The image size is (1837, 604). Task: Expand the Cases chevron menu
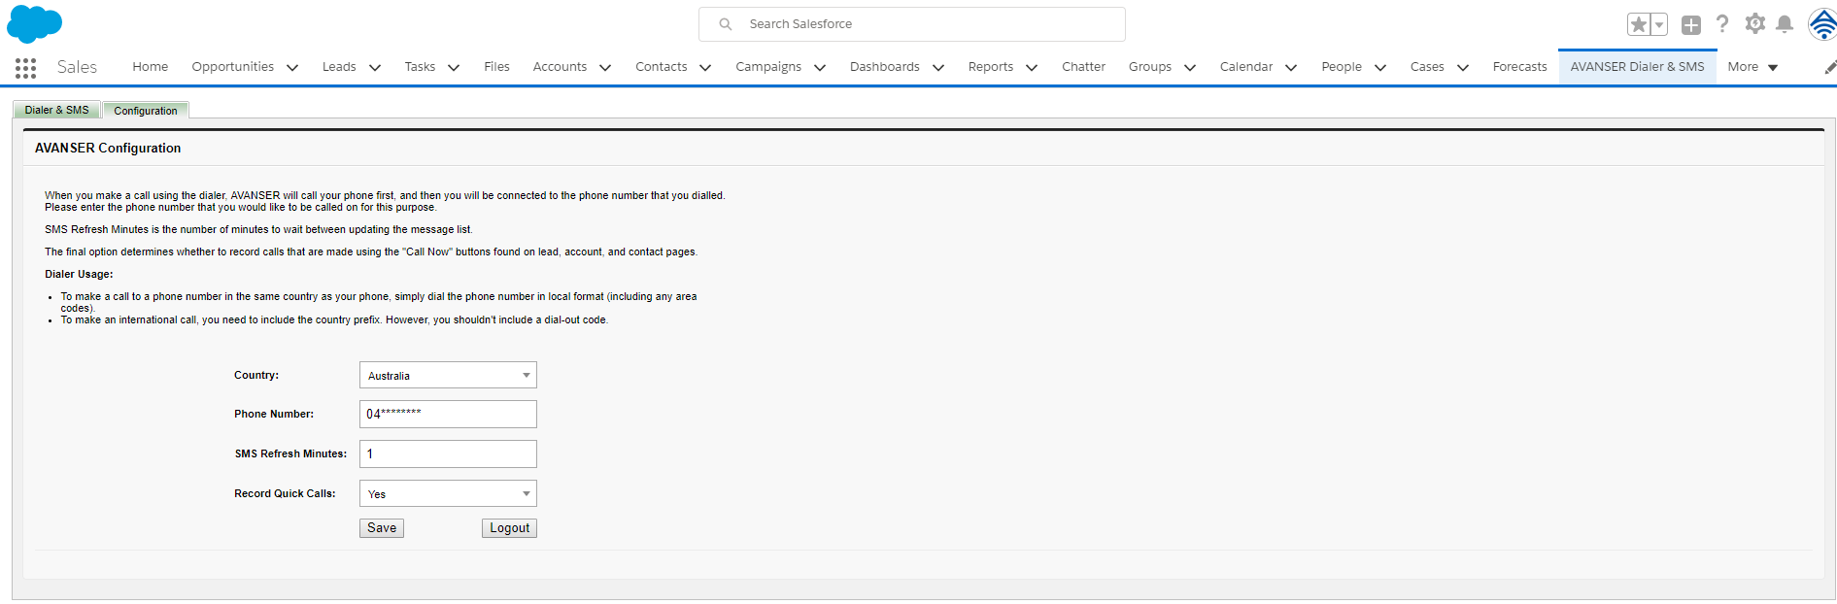coord(1463,68)
